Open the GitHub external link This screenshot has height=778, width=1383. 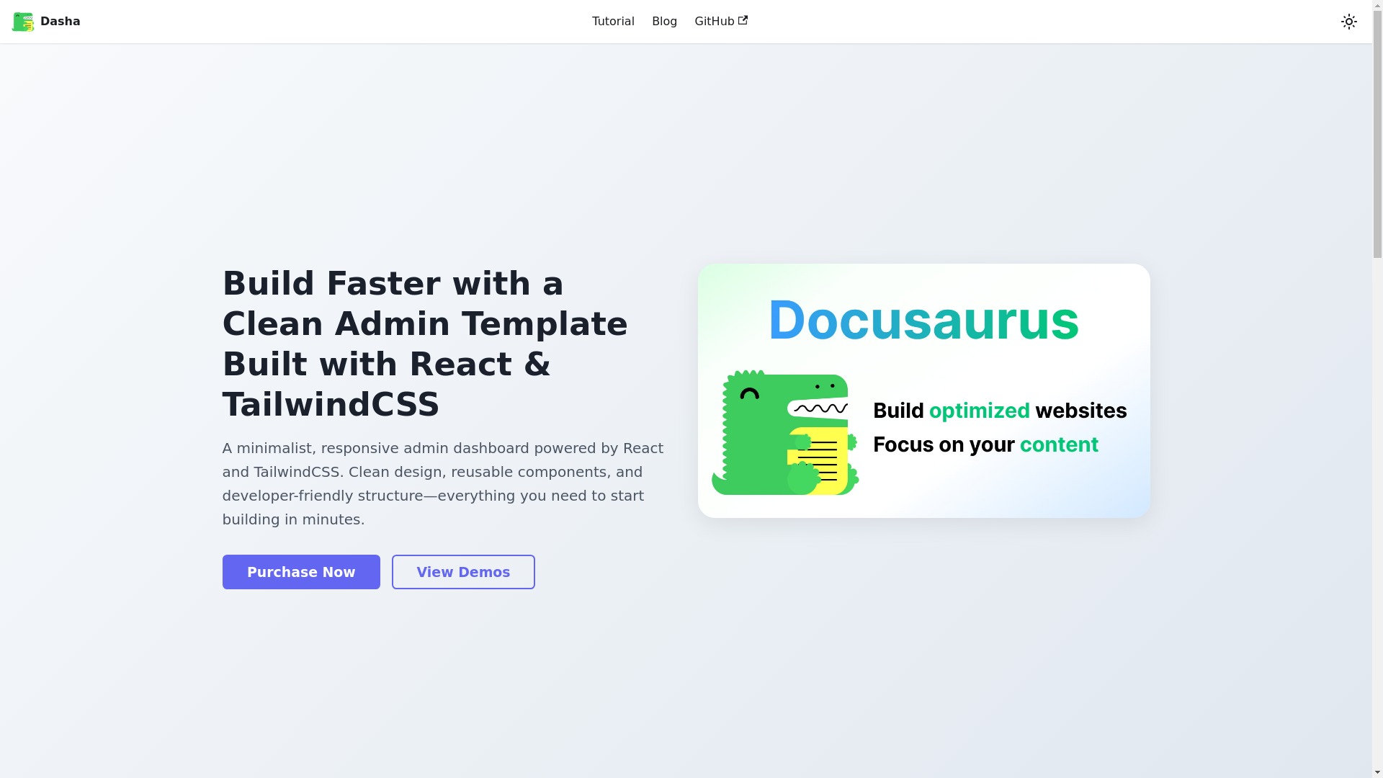721,22
